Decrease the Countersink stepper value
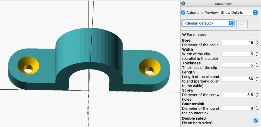The image size is (261, 127). (257, 110)
